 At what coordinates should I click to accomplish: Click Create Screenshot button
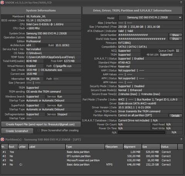pos(17,131)
